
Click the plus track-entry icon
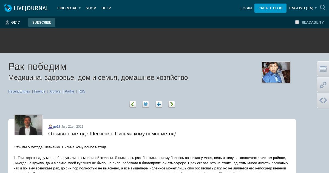click(159, 104)
